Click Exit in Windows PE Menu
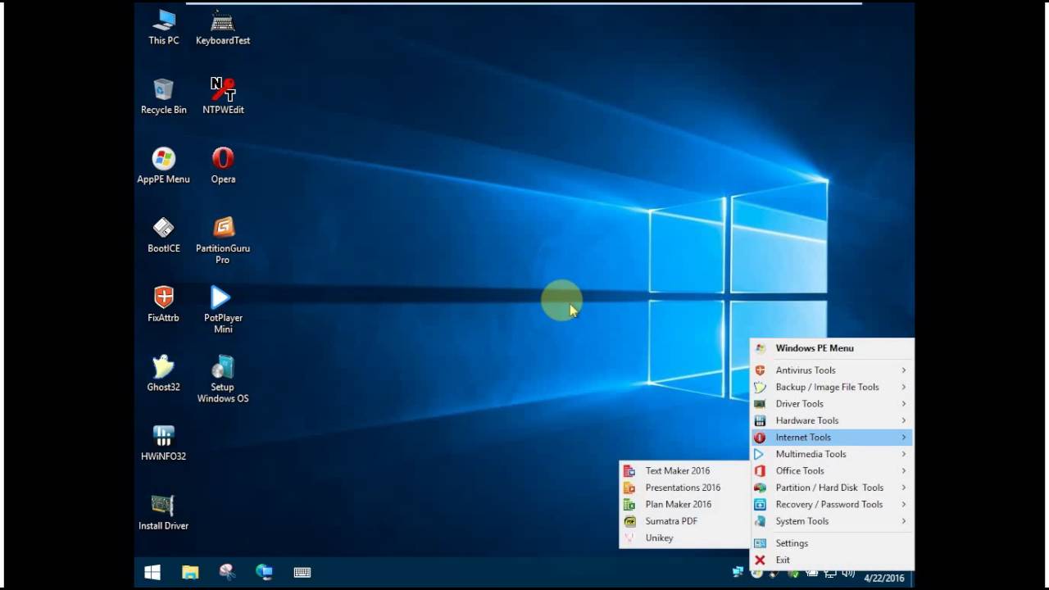Viewport: 1049px width, 590px height. [832, 560]
